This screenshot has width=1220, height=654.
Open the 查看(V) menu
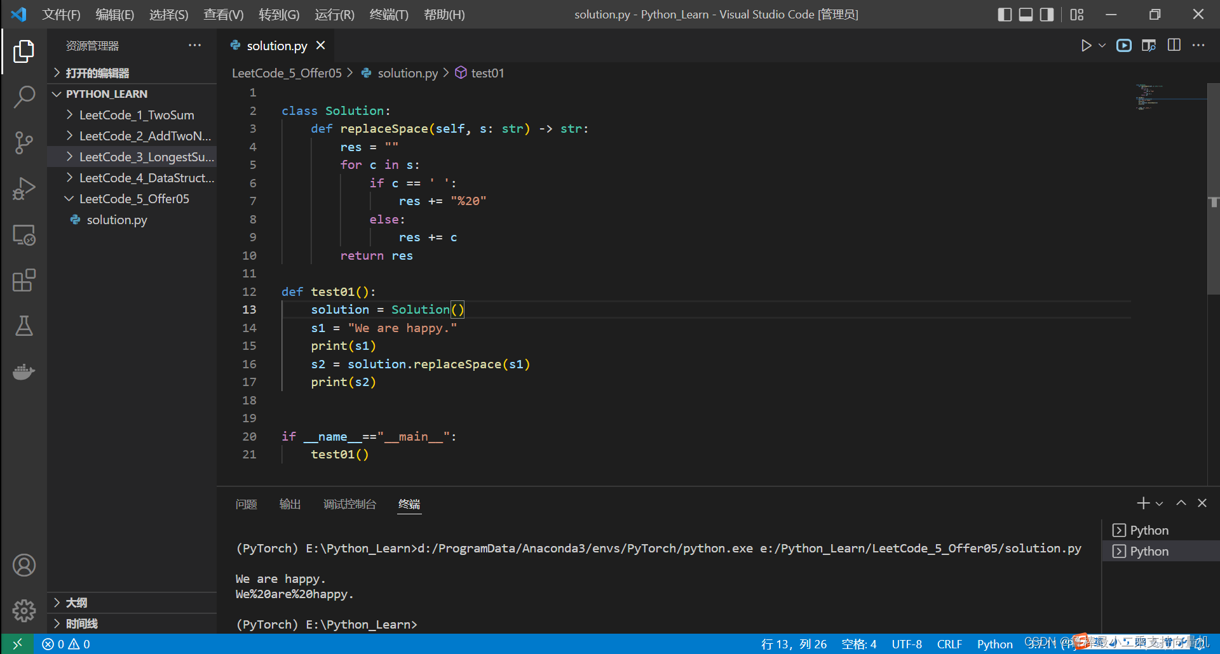[x=224, y=15]
